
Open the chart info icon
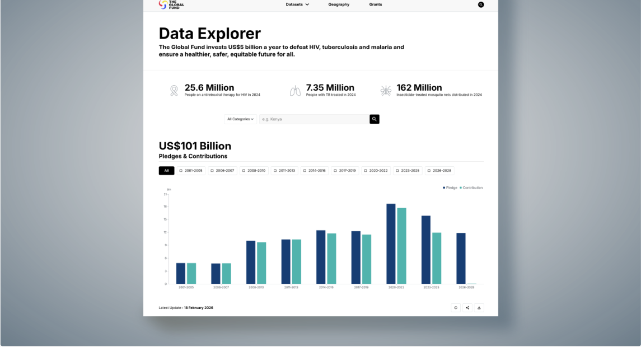[x=455, y=308]
